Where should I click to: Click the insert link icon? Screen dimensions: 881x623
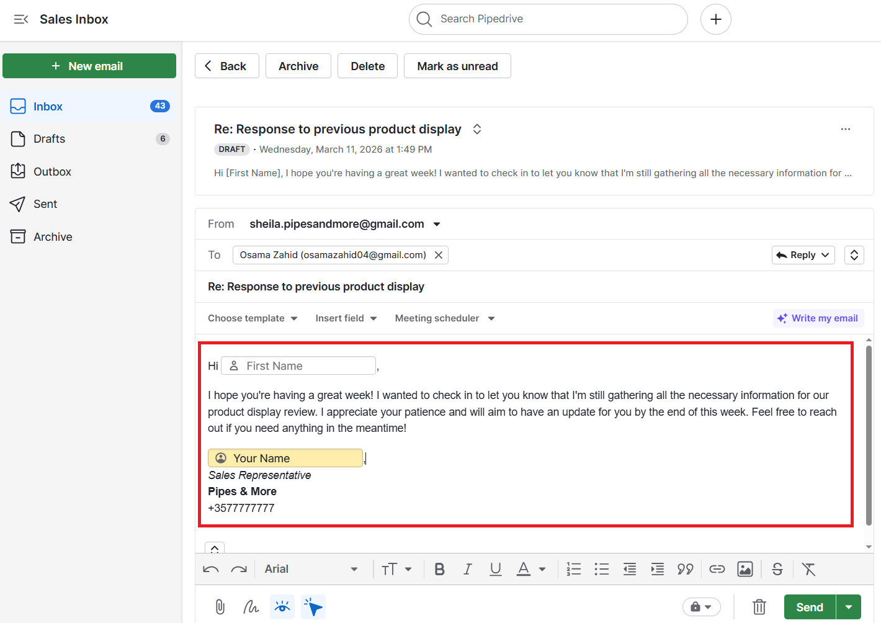[717, 568]
